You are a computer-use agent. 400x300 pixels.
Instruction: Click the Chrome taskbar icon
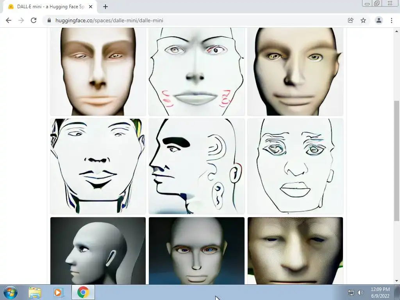pos(83,292)
